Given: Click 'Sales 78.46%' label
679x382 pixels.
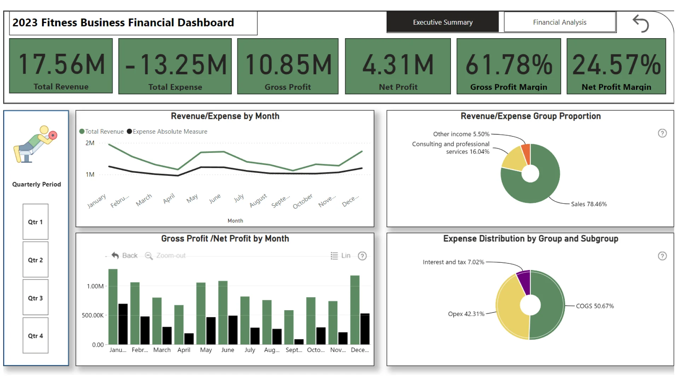Looking at the screenshot, I should [x=589, y=204].
